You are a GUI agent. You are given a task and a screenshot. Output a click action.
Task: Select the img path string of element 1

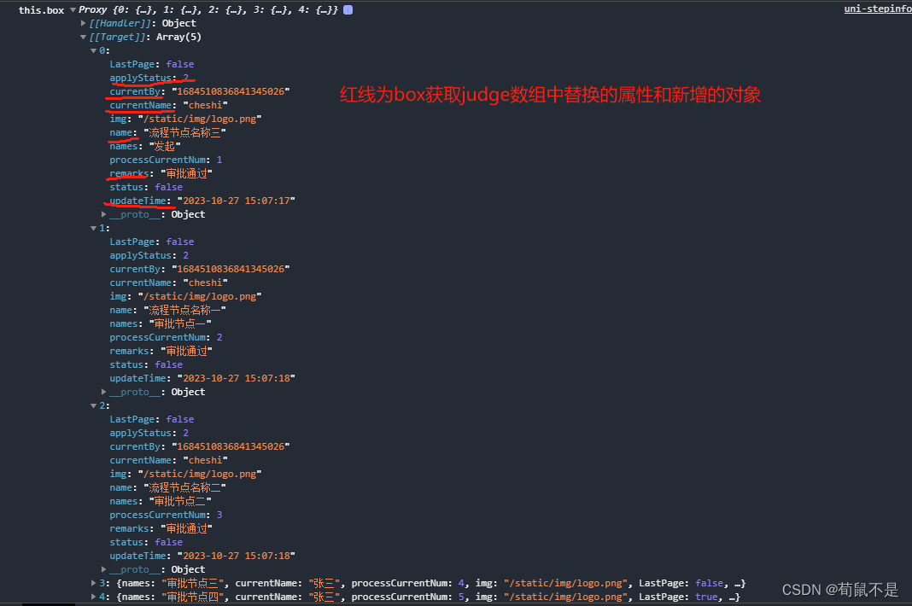pyautogui.click(x=202, y=296)
